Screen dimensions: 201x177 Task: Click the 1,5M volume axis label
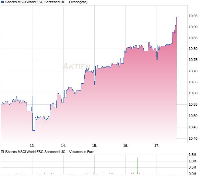point(192,155)
